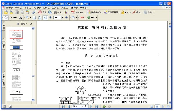Click the Save floppy disk icon
This screenshot has height=111, width=174.
pos(17,12)
